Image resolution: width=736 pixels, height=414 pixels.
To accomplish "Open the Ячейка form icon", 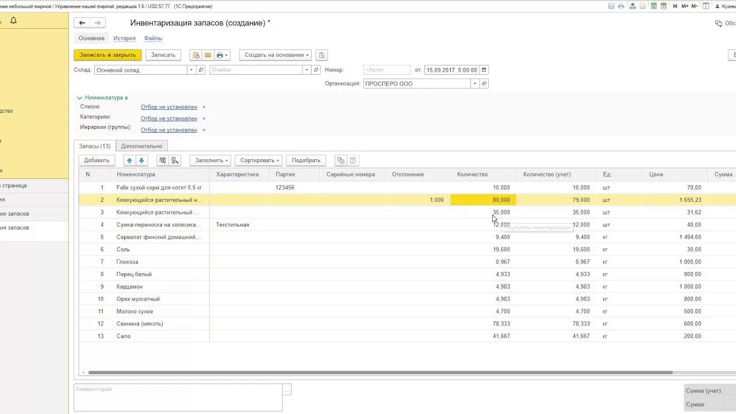I will [316, 70].
